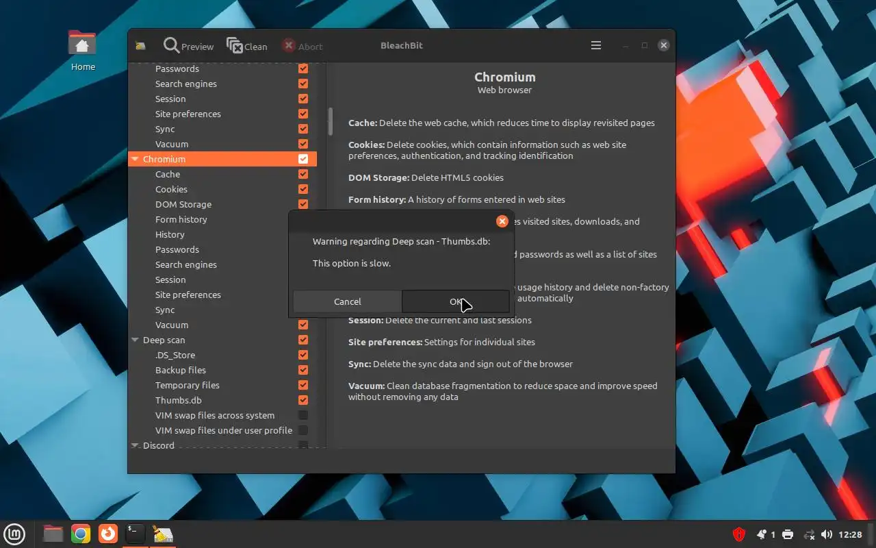Click the Chromium heading in details pane

[x=505, y=77]
